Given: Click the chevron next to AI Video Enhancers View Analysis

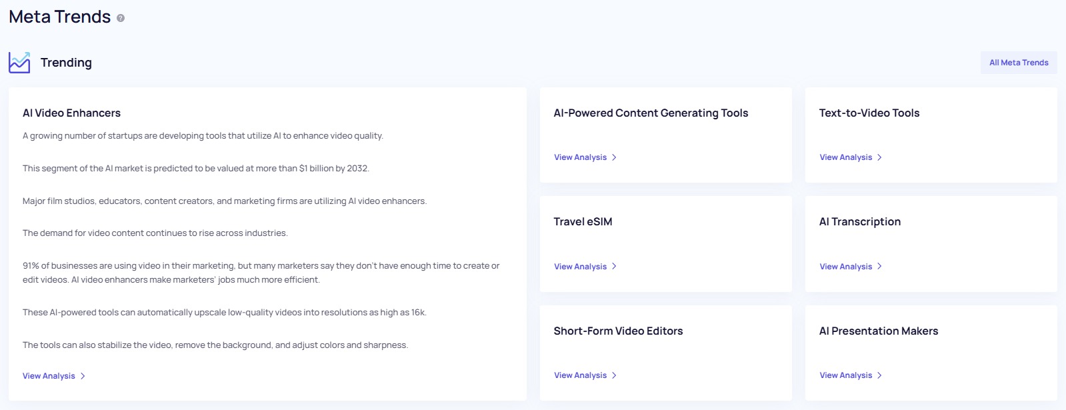Looking at the screenshot, I should (83, 376).
